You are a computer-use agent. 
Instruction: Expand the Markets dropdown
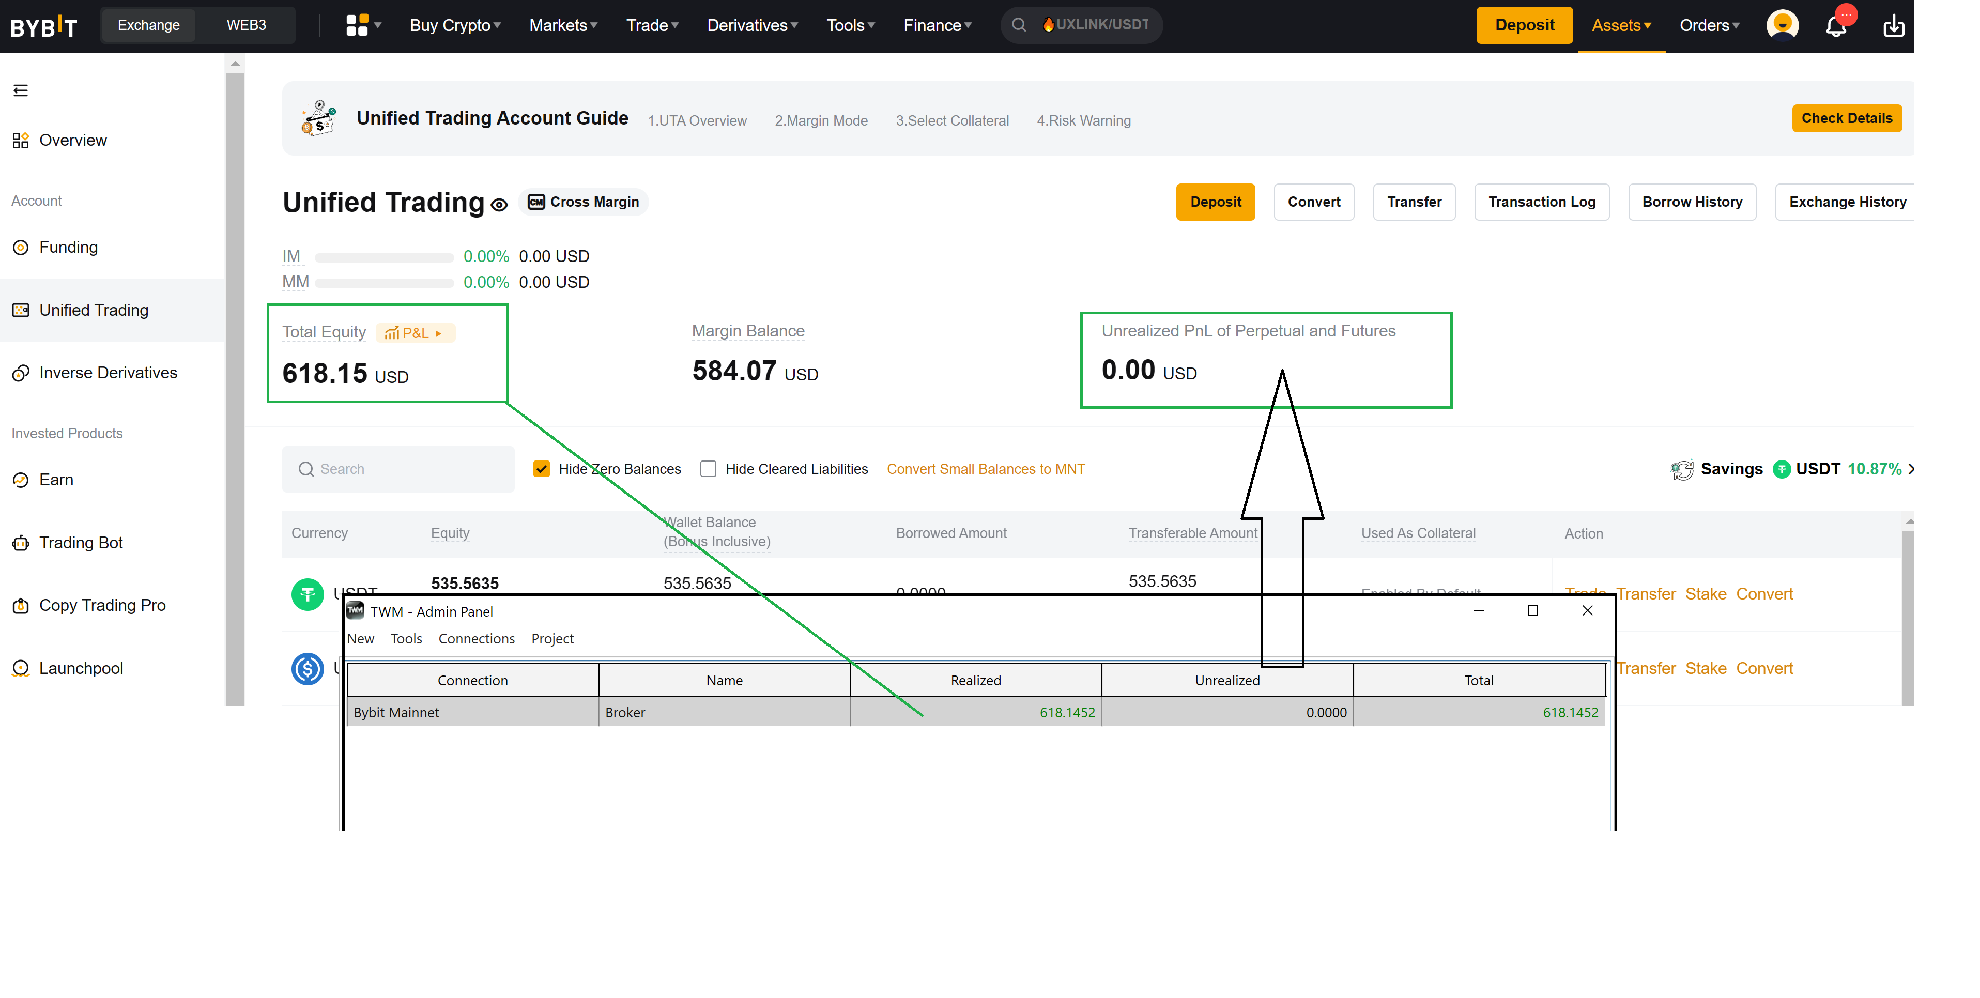(x=563, y=25)
